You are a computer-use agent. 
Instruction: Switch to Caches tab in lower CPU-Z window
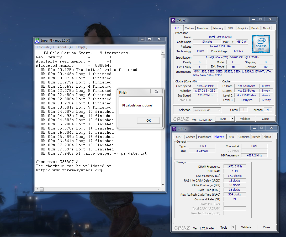(x=190, y=137)
